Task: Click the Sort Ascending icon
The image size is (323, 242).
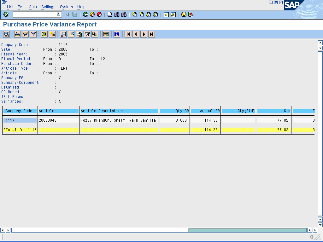Action: [17, 34]
